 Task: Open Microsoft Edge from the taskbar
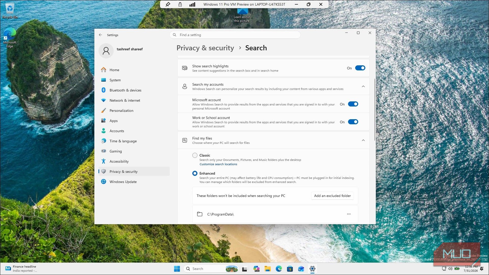279,269
